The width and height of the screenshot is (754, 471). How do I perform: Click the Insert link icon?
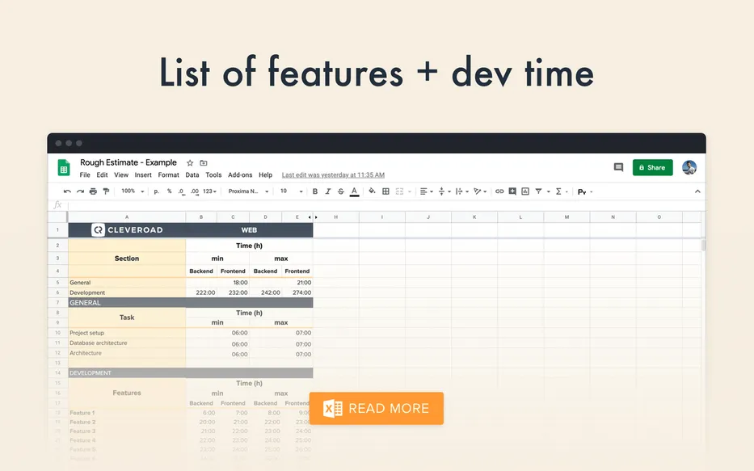(499, 191)
